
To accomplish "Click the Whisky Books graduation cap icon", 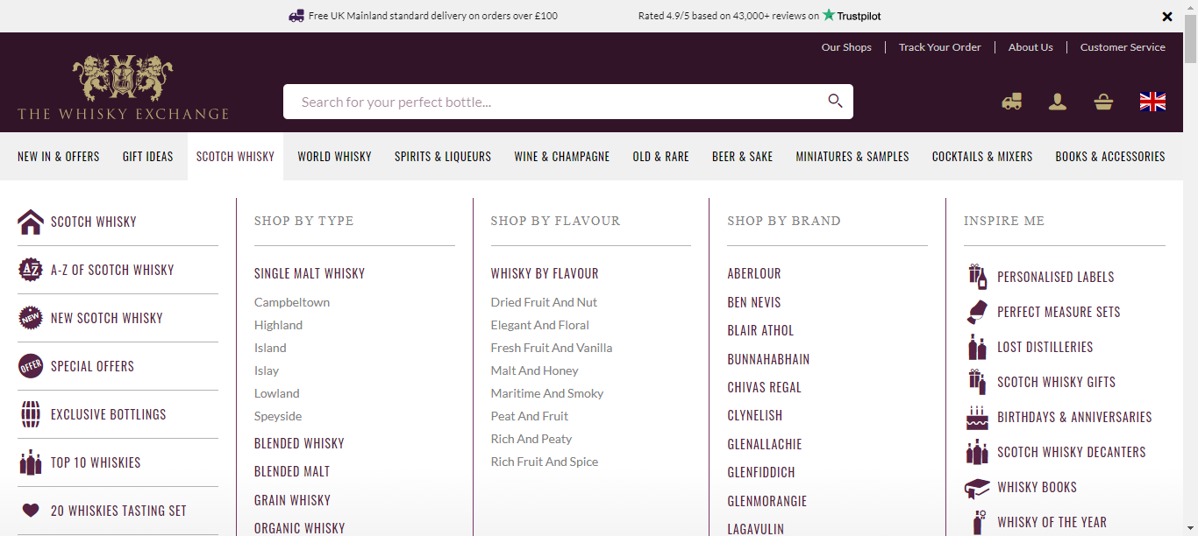I will tap(977, 487).
